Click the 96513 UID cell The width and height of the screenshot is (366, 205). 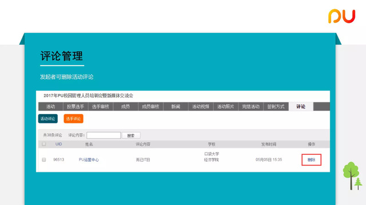(58, 159)
